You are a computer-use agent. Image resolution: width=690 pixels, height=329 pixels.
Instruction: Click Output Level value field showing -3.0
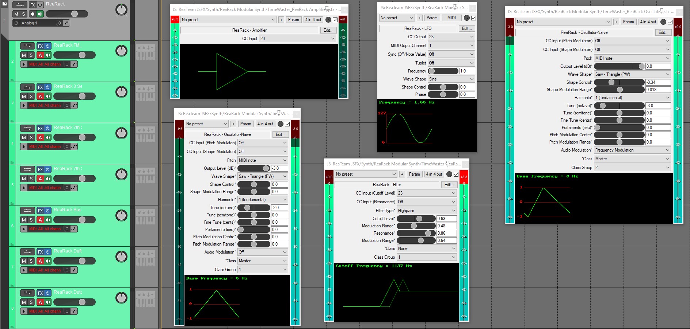pyautogui.click(x=279, y=168)
